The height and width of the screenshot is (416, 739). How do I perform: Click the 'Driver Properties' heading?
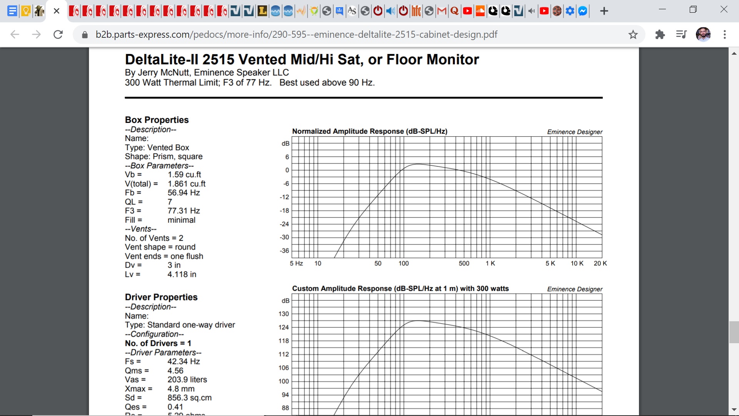click(161, 297)
